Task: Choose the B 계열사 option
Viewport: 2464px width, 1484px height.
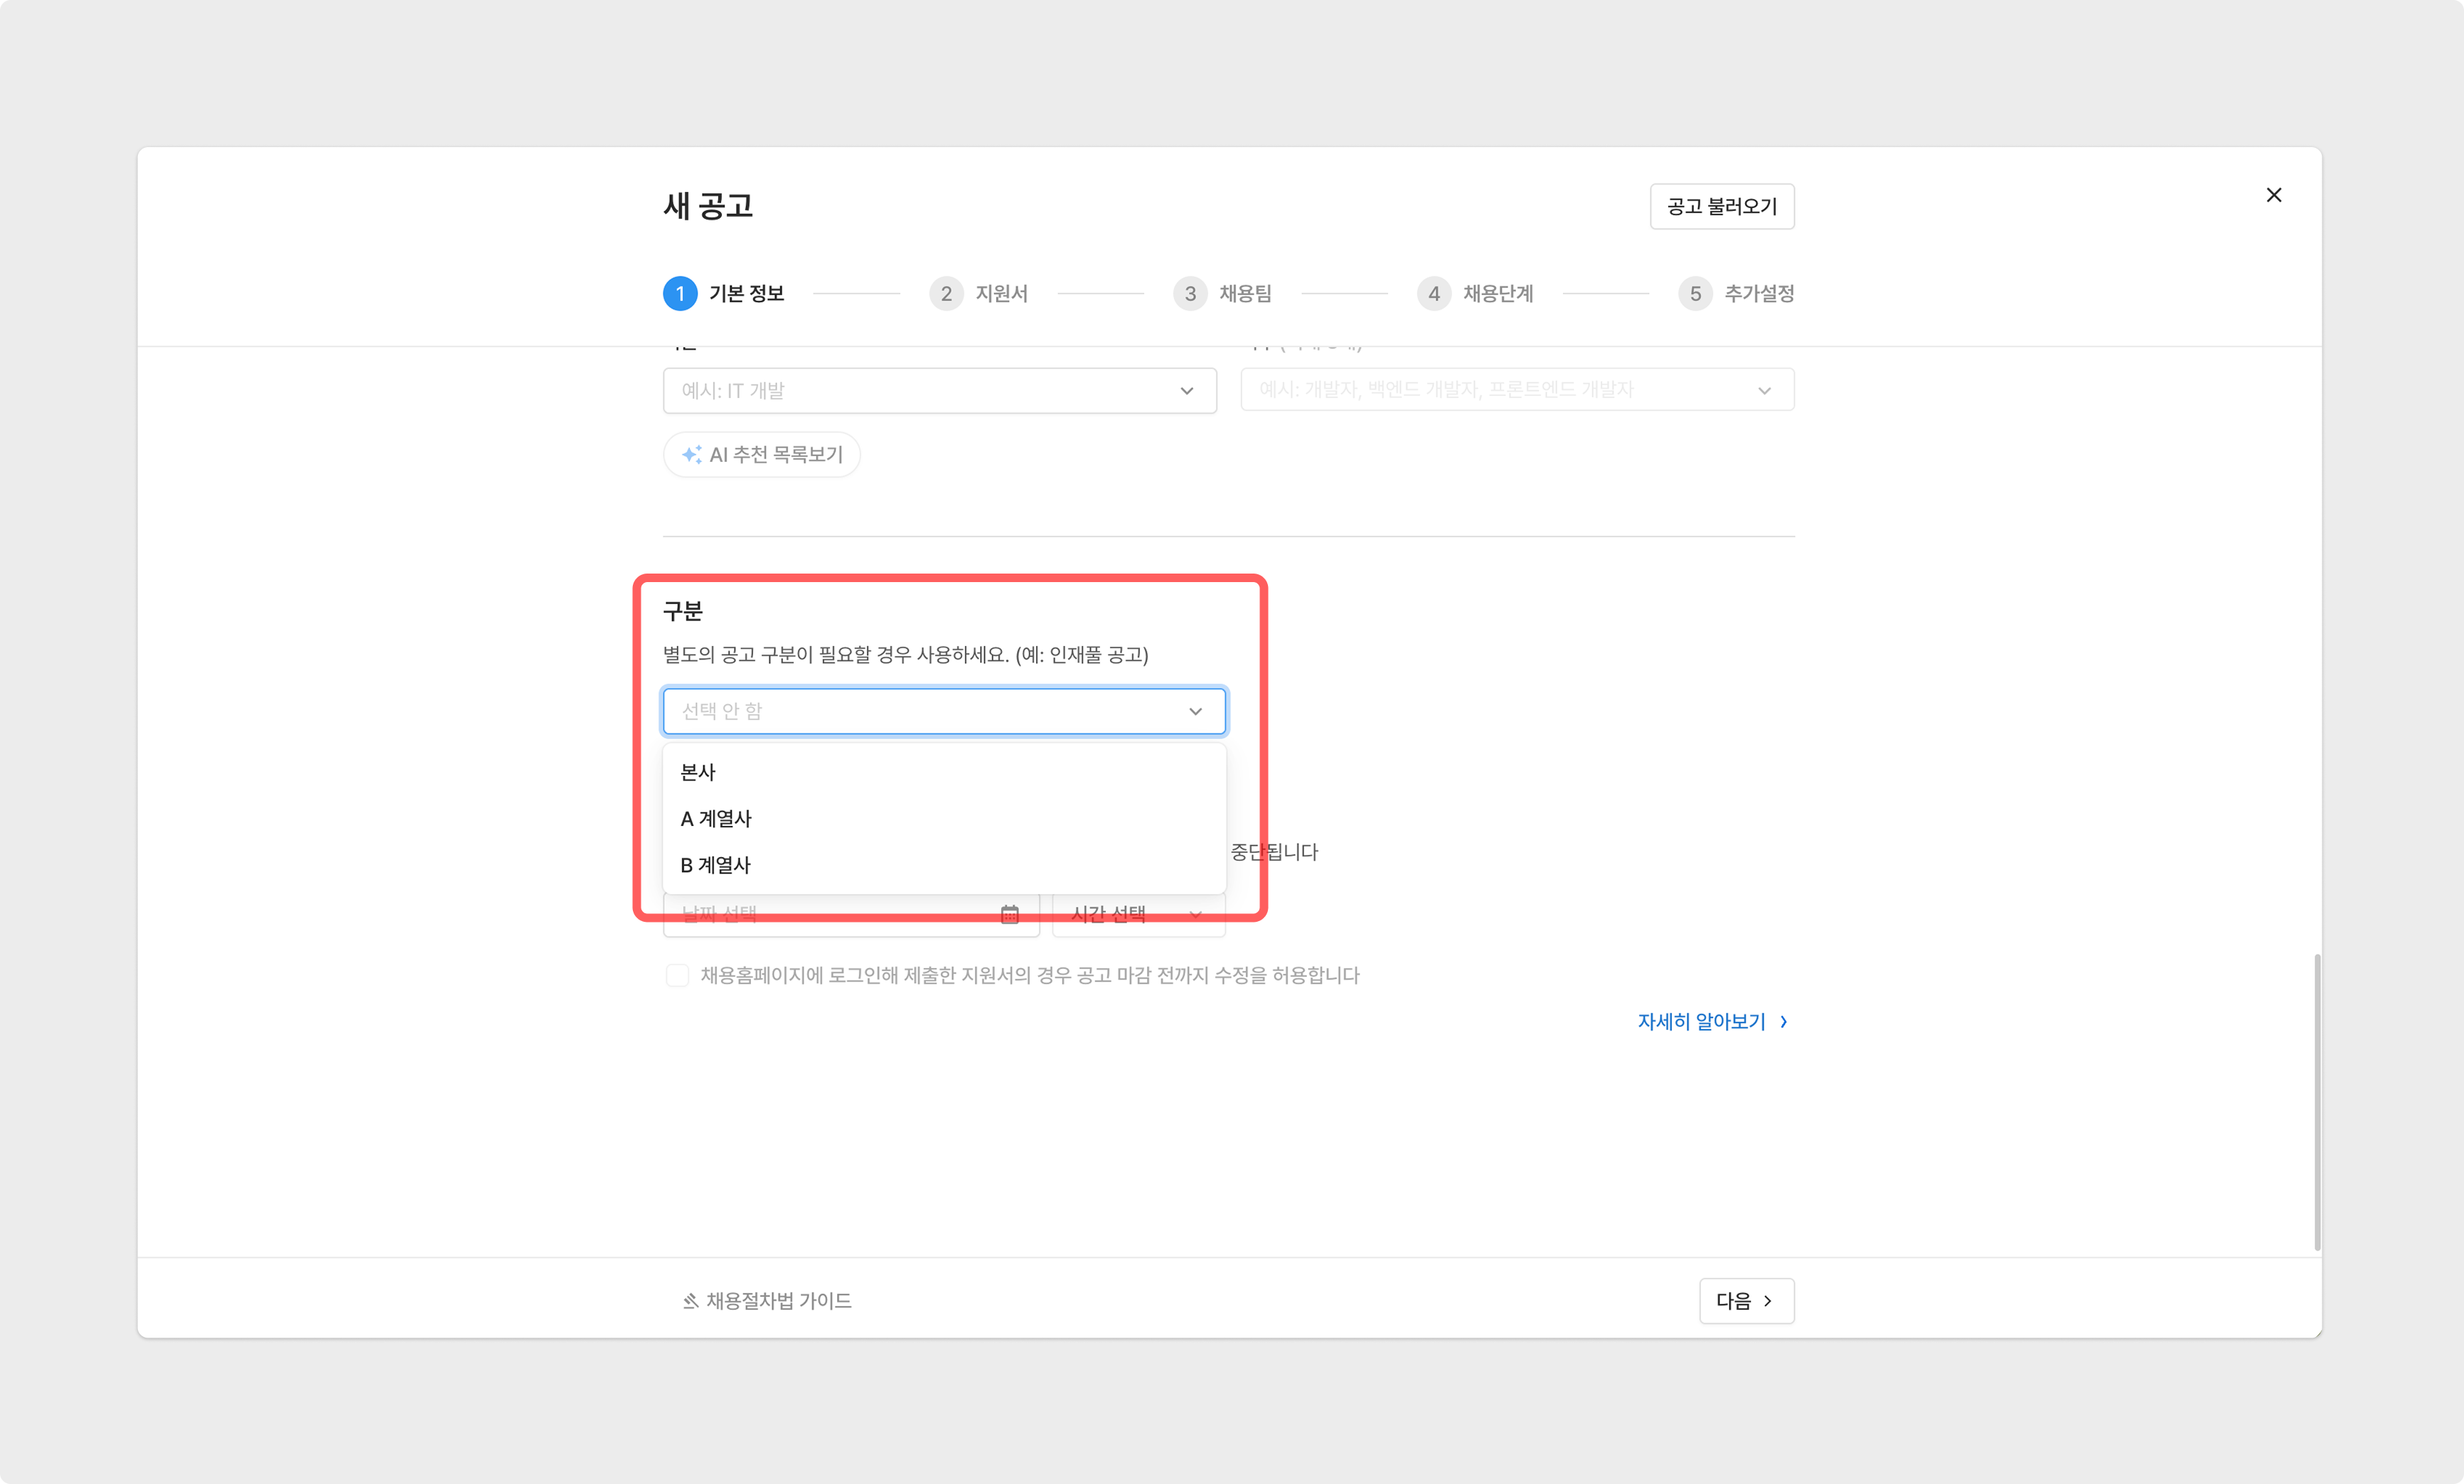Action: (715, 866)
